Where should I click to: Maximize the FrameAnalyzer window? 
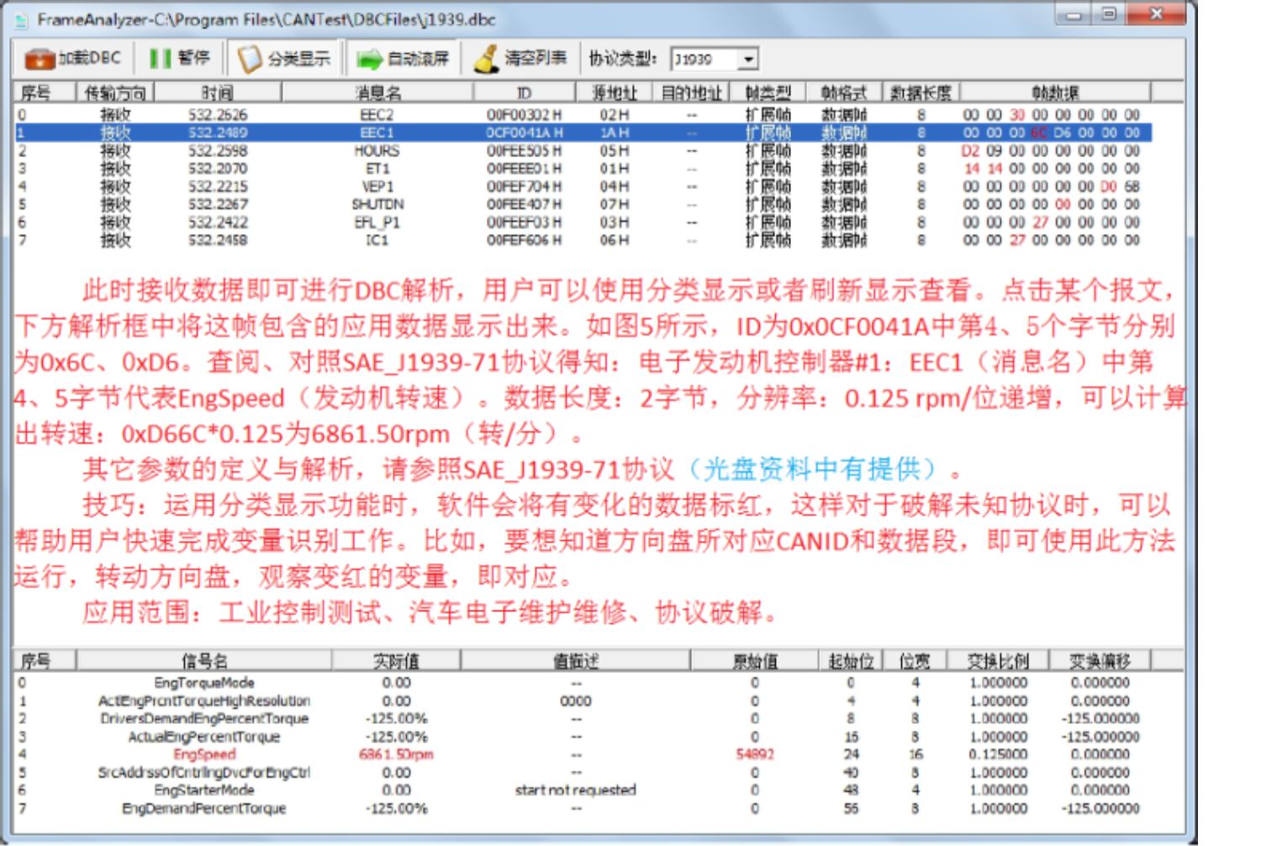coord(1109,14)
